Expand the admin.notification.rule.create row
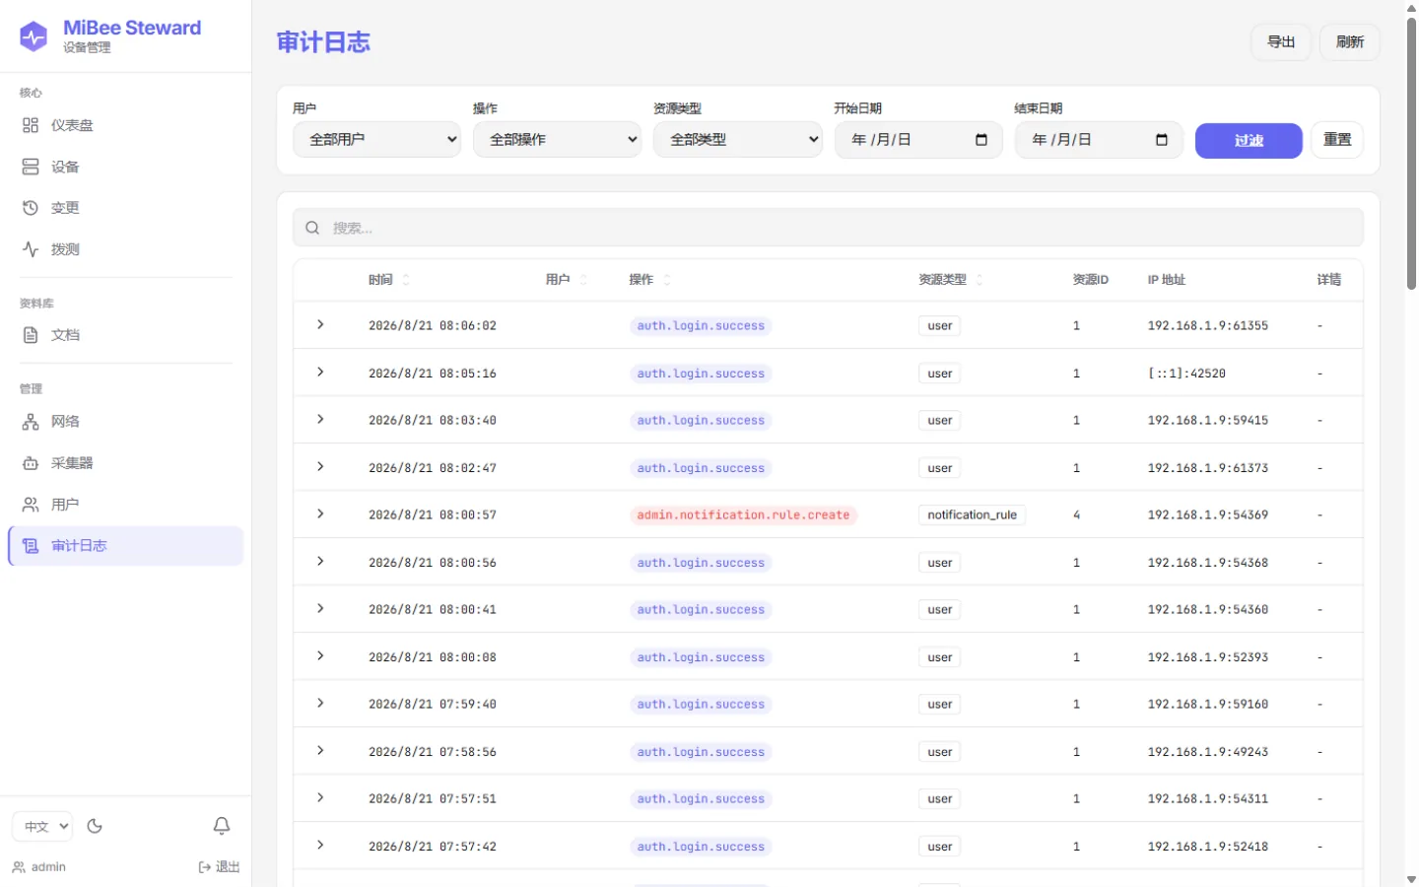This screenshot has height=887, width=1419. (x=320, y=513)
